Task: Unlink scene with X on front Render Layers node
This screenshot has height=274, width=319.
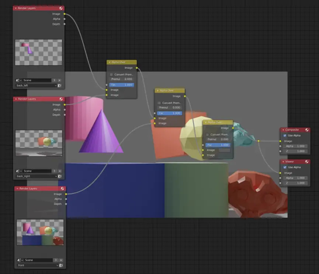Action: [60, 260]
